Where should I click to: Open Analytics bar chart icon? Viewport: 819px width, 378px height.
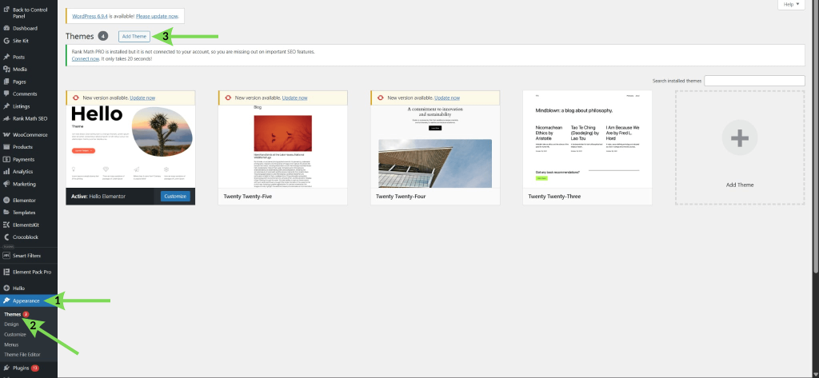[6, 172]
